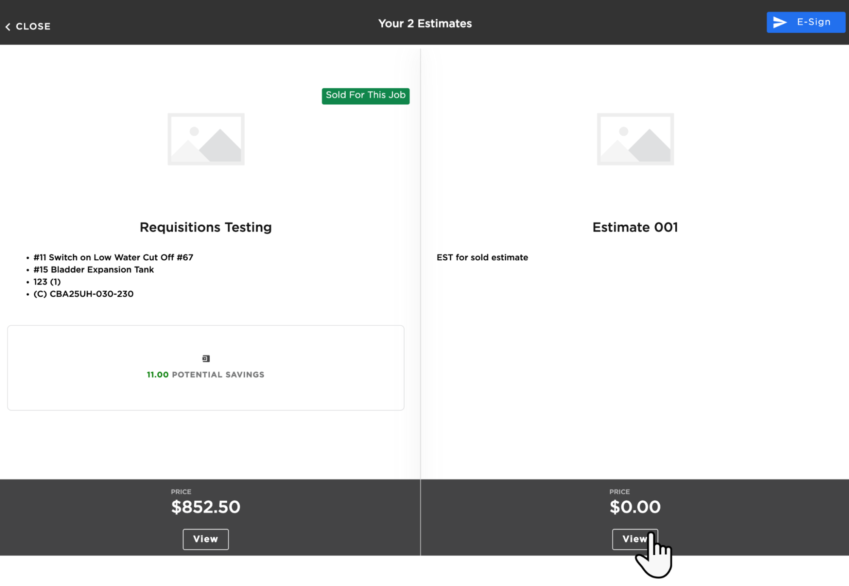This screenshot has height=586, width=849.
Task: Select the Estimate 001 image placeholder icon
Action: [635, 139]
